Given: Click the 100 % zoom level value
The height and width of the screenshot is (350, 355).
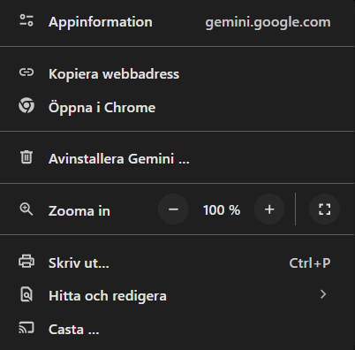Looking at the screenshot, I should (x=222, y=210).
